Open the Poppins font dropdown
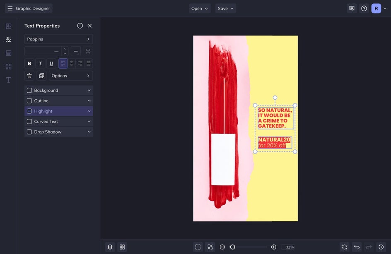The image size is (391, 254). point(58,39)
